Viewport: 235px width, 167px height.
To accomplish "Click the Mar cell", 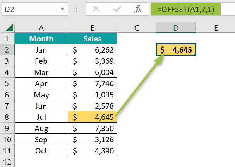I will click(41, 72).
